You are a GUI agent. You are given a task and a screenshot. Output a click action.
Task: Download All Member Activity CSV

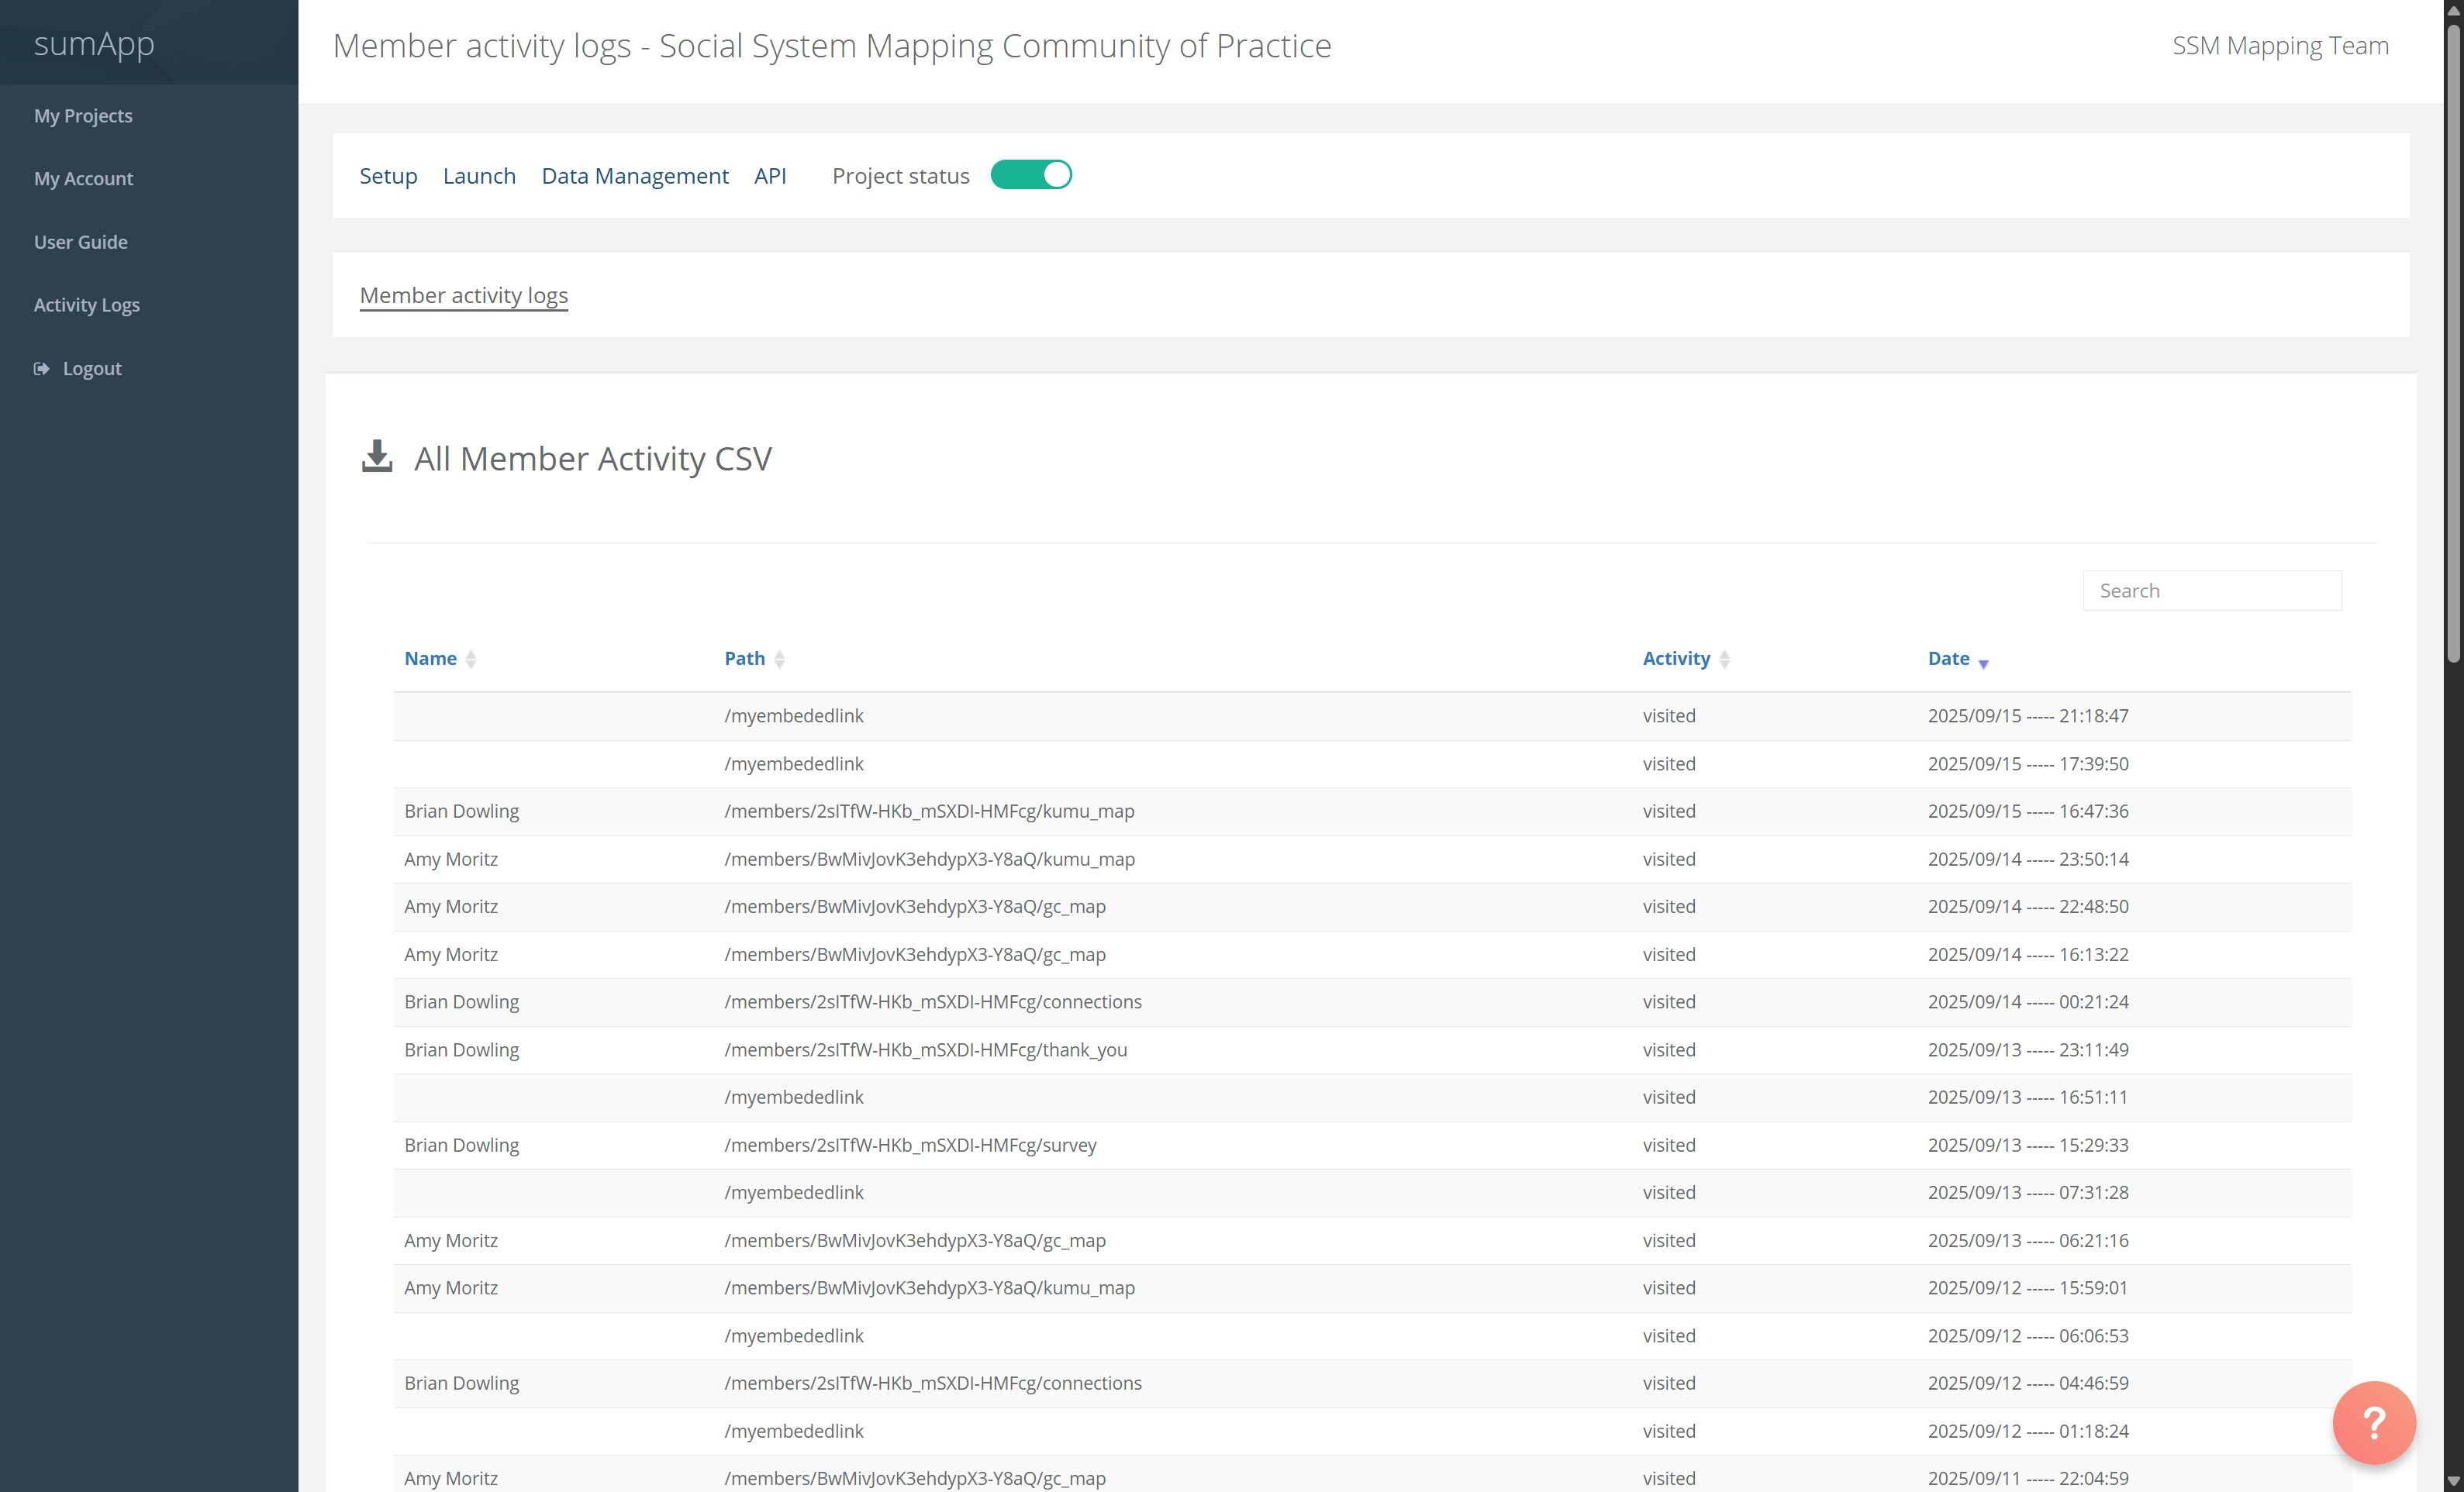pos(592,459)
